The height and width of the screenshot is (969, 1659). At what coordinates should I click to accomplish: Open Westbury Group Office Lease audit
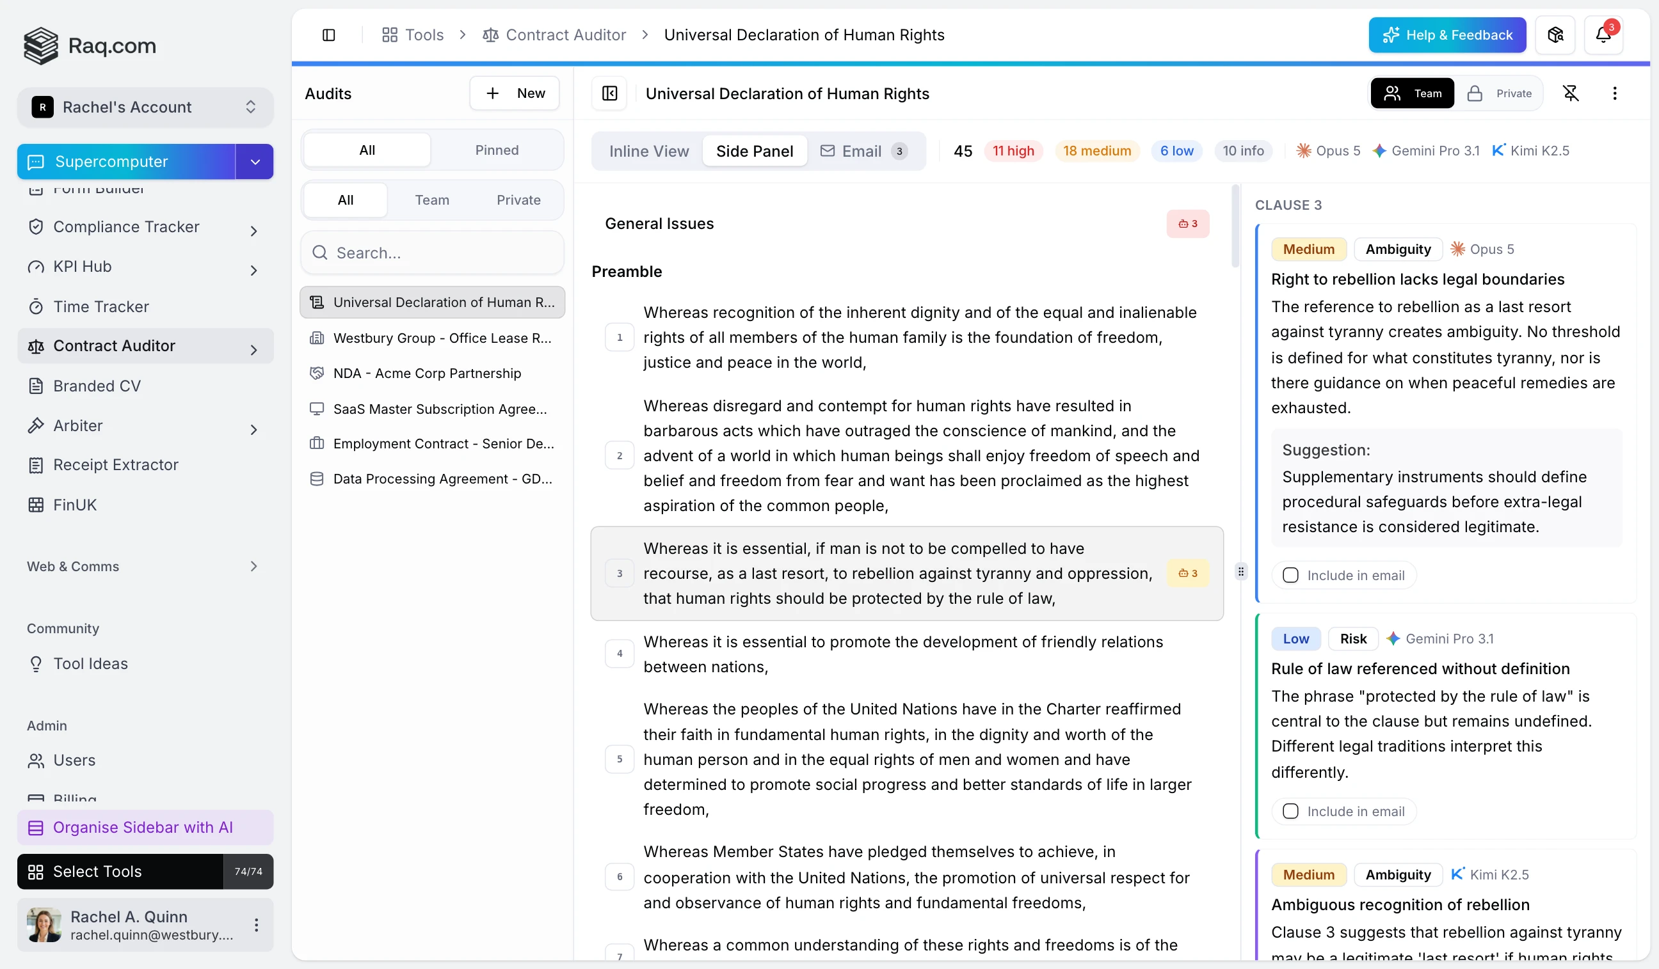tap(433, 338)
